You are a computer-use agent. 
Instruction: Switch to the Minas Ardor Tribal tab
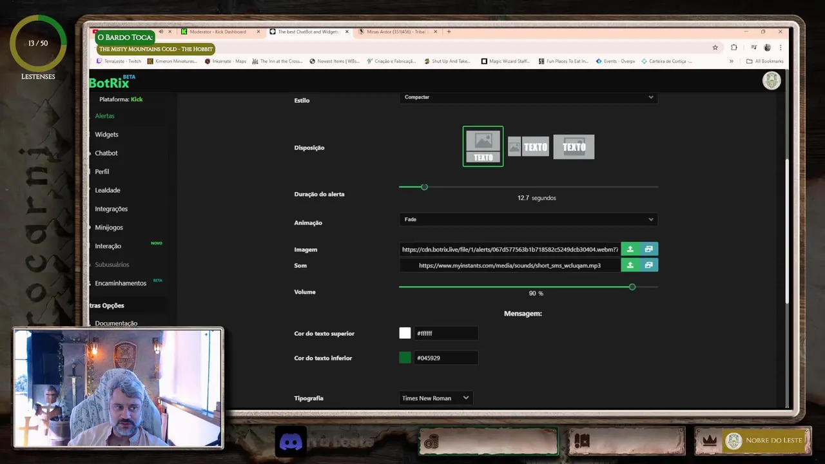397,32
